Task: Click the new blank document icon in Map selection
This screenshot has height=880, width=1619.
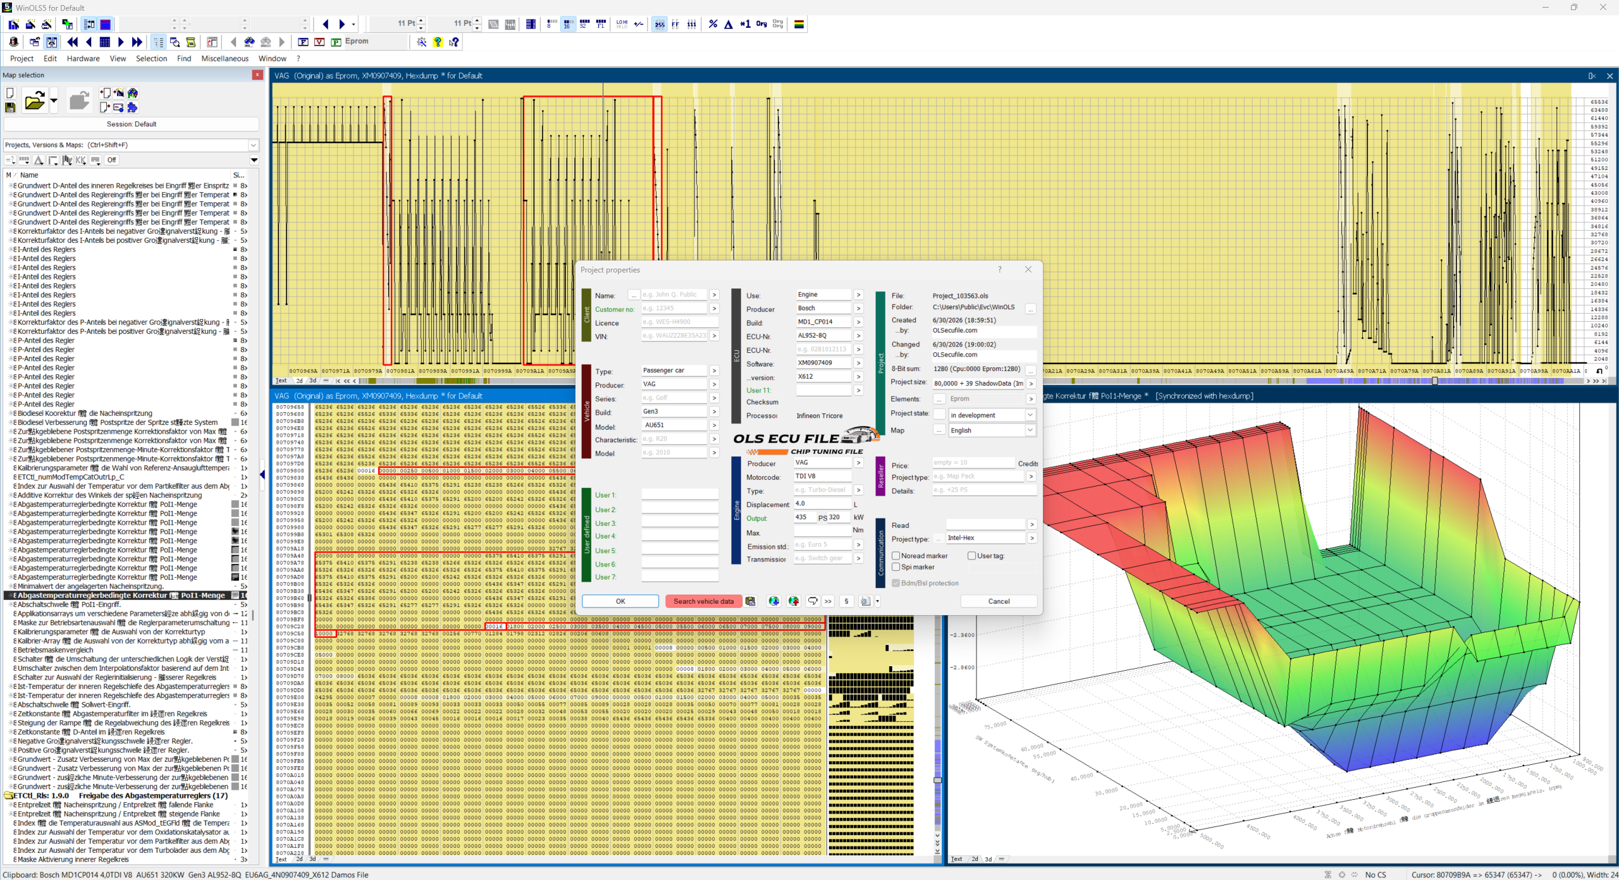Action: coord(10,94)
